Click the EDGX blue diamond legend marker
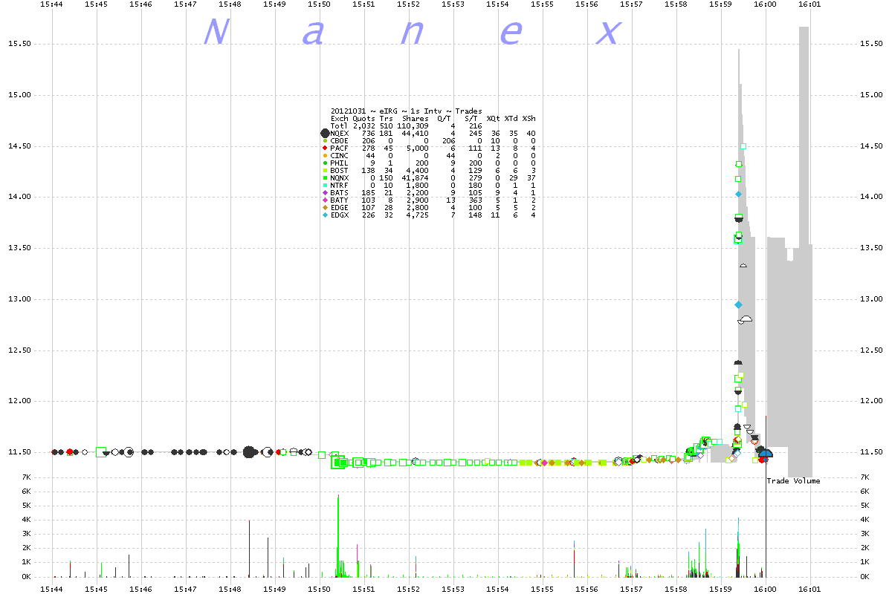This screenshot has height=594, width=892. (x=325, y=215)
